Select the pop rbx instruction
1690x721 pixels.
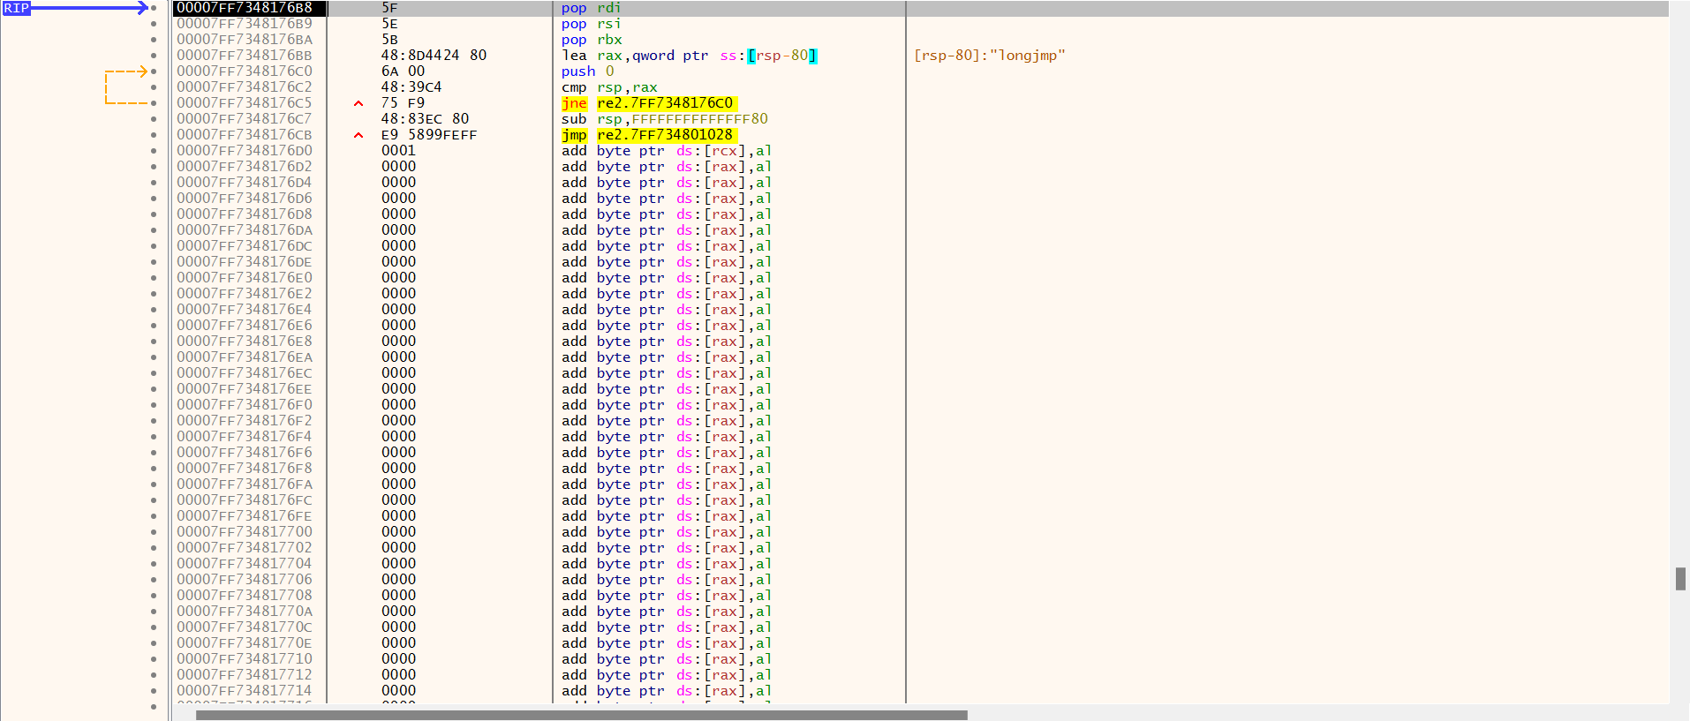point(591,40)
